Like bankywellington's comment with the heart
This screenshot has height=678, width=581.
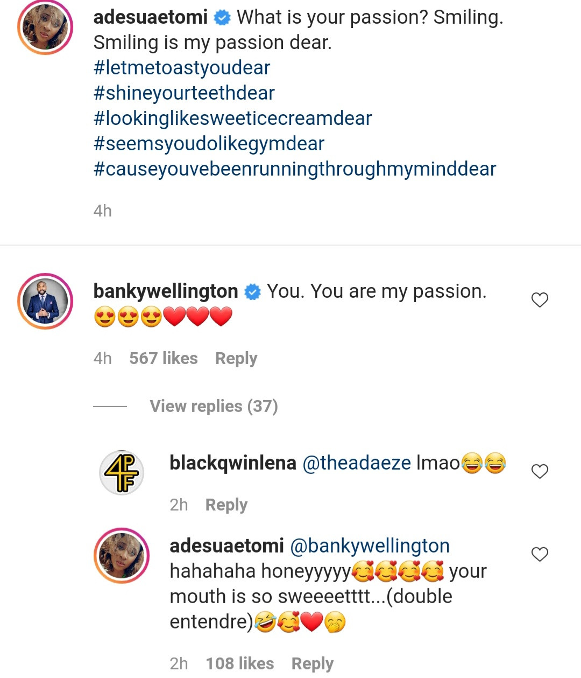[540, 300]
